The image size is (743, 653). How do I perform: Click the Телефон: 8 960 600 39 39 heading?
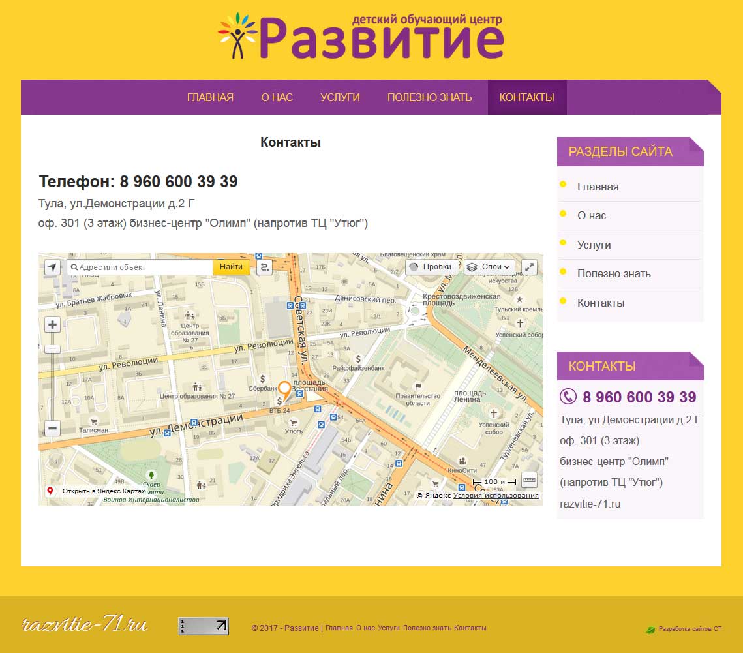[138, 181]
